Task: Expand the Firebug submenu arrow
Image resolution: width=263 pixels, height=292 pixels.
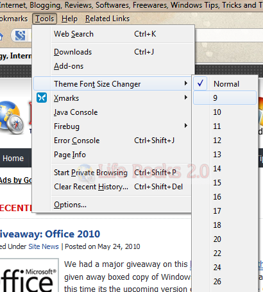Action: [186, 126]
